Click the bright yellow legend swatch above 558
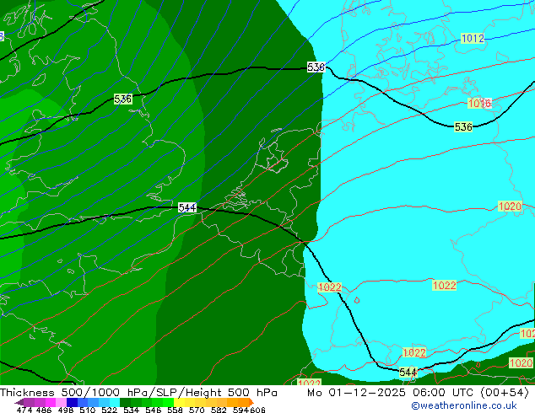This screenshot has height=413, width=535. pos(179,402)
